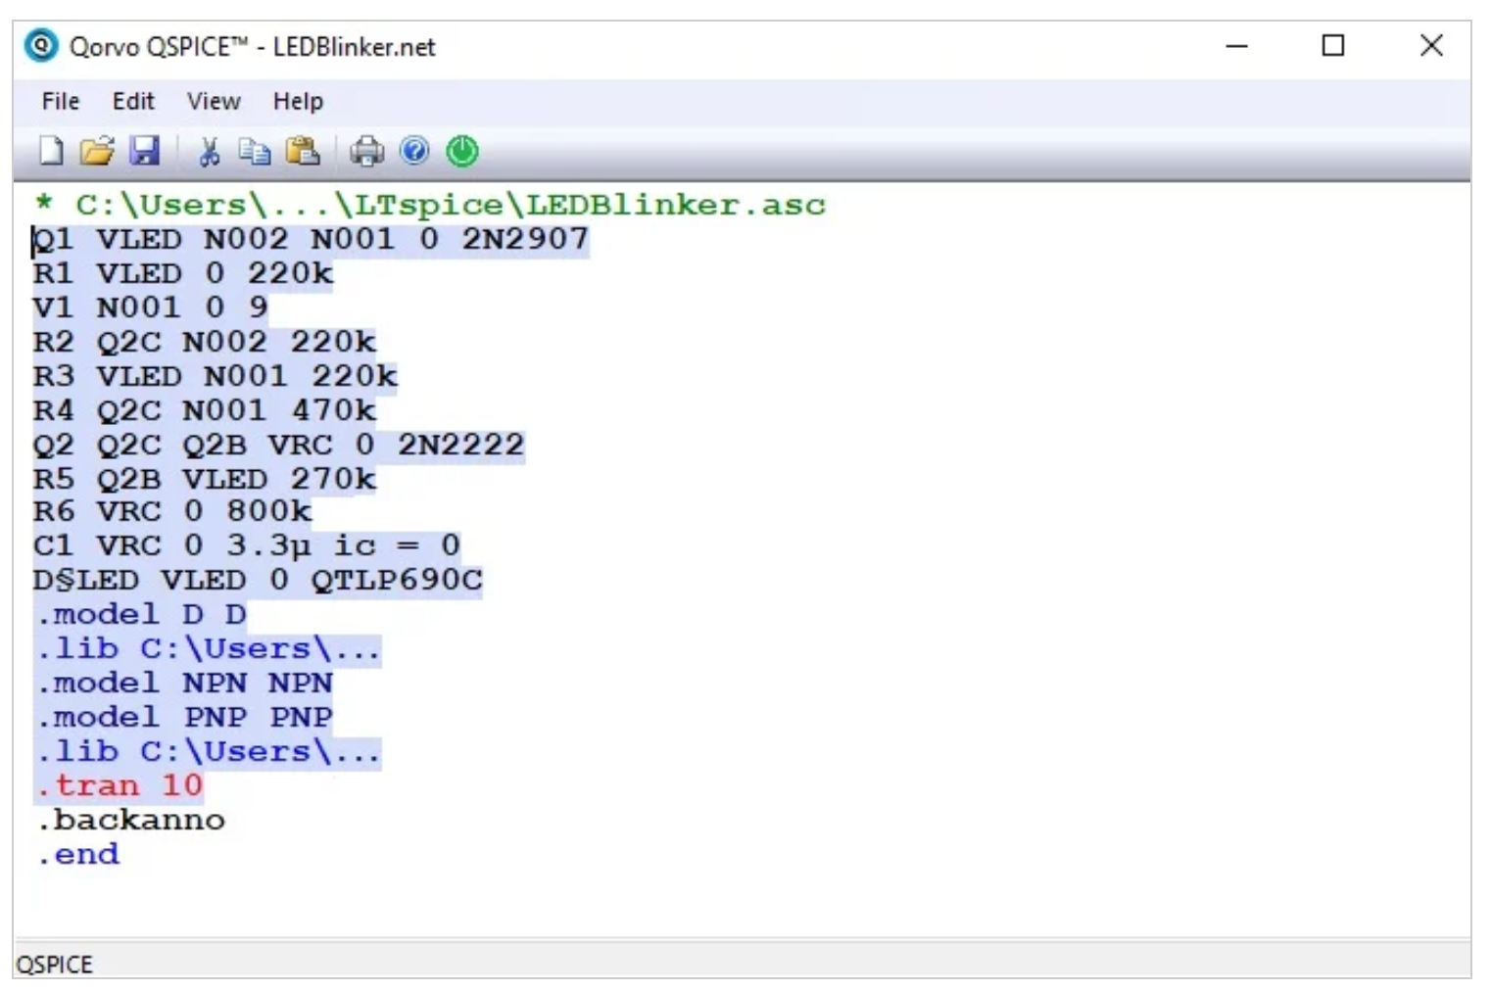This screenshot has width=1489, height=991.
Task: Click the second .lib line below .model PNP
Action: coord(209,752)
